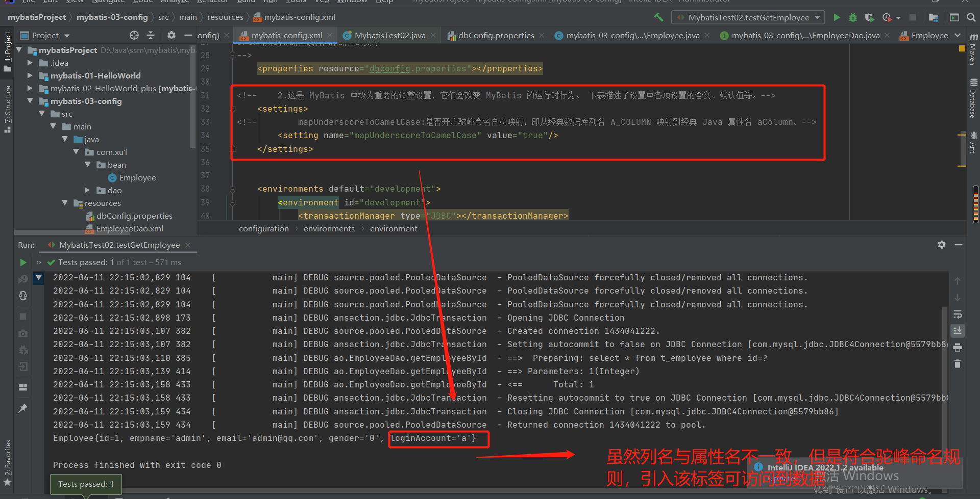Click the layout restore icon in Run panel
This screenshot has height=499, width=980.
[23, 387]
